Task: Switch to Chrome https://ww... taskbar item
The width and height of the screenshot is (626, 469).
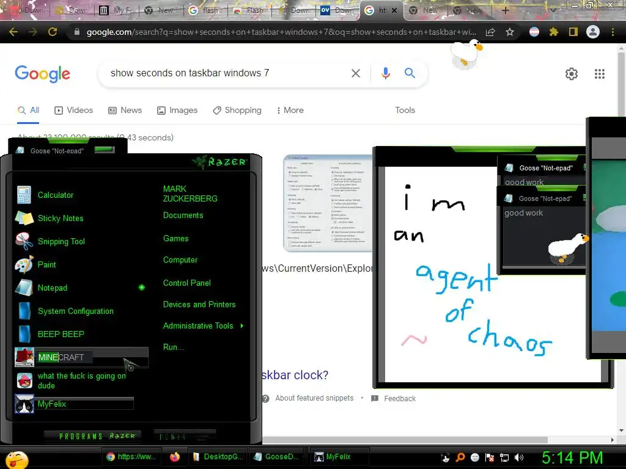Action: 131,457
